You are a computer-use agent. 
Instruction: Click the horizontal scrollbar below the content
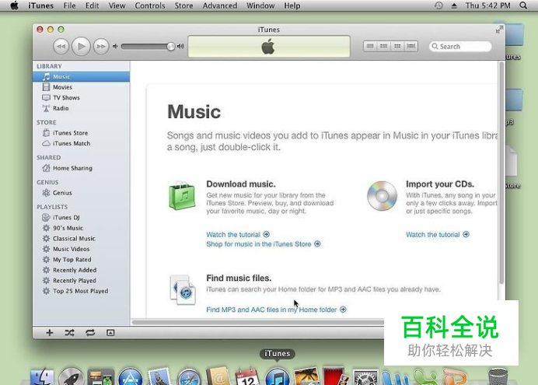[x=258, y=322]
